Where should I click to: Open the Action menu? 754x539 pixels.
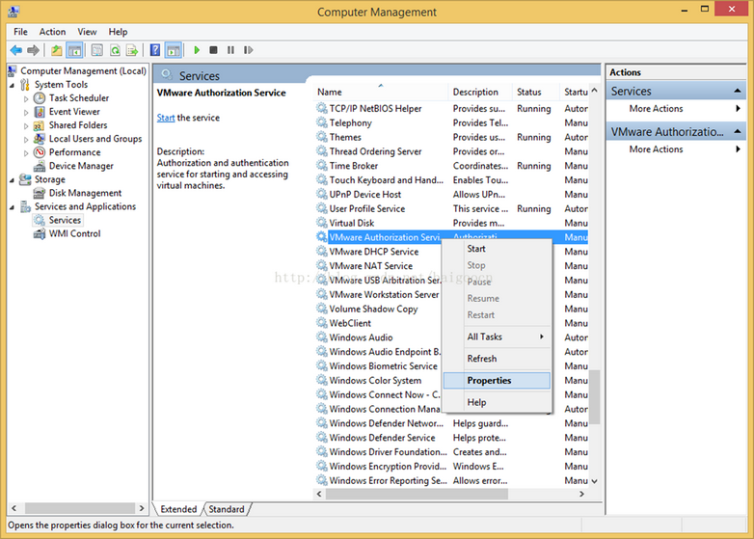click(52, 32)
